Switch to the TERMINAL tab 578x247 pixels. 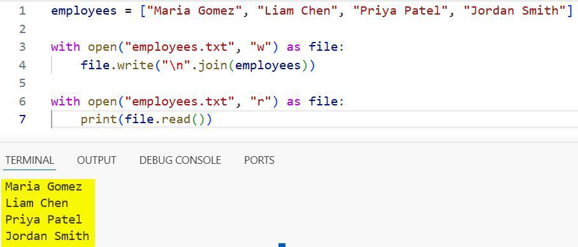pos(29,160)
